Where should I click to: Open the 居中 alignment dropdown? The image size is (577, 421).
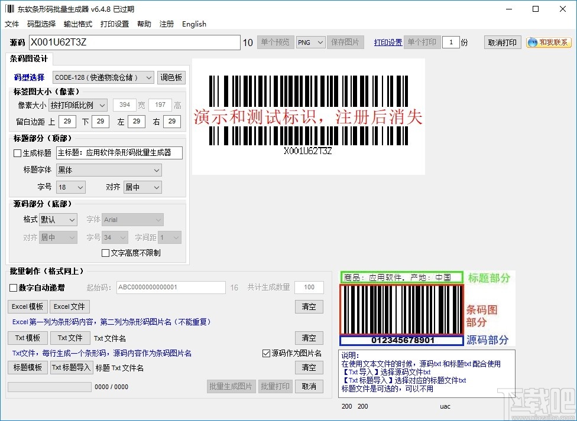click(x=142, y=187)
